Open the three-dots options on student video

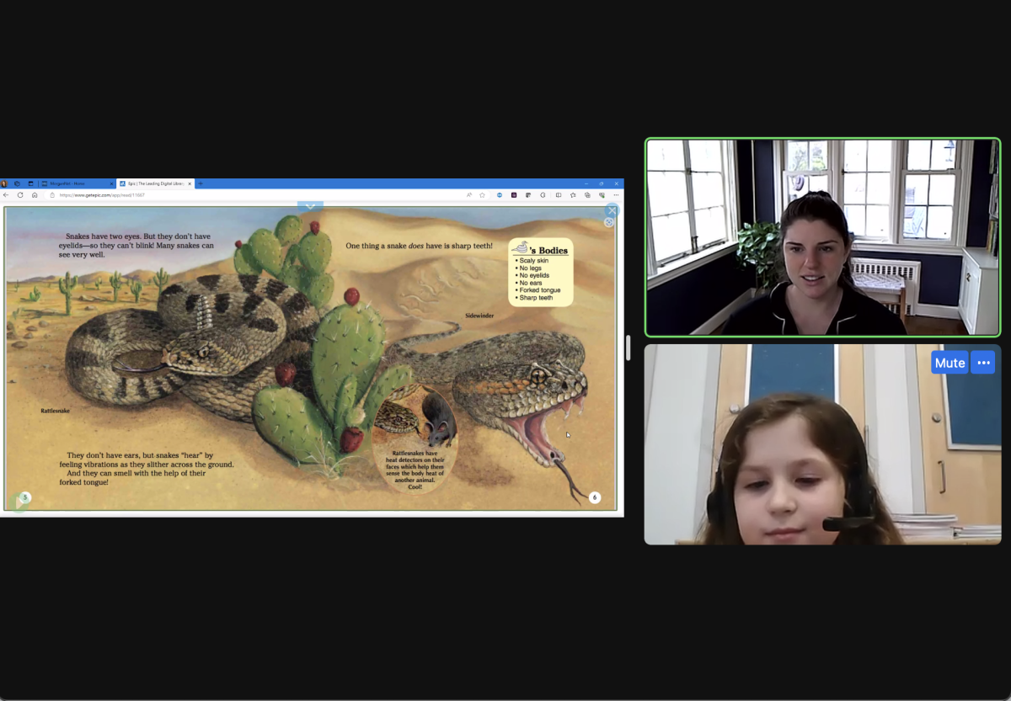pyautogui.click(x=982, y=363)
